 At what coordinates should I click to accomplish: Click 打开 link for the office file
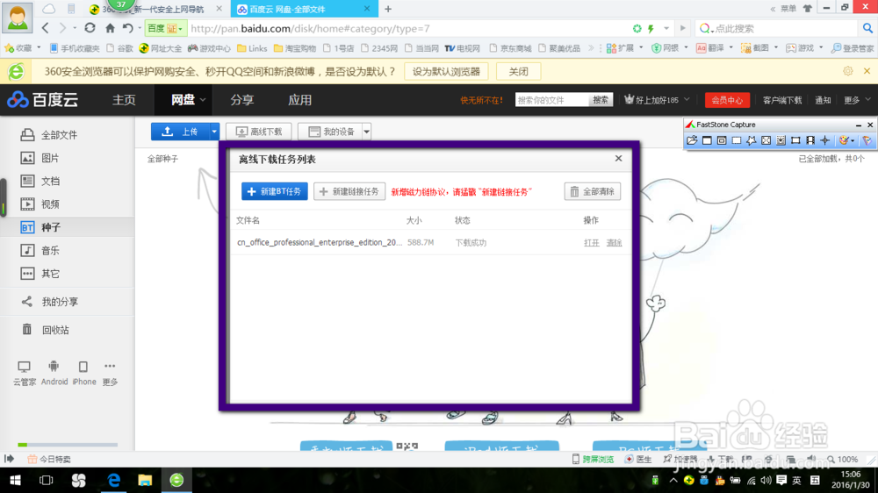tap(591, 243)
